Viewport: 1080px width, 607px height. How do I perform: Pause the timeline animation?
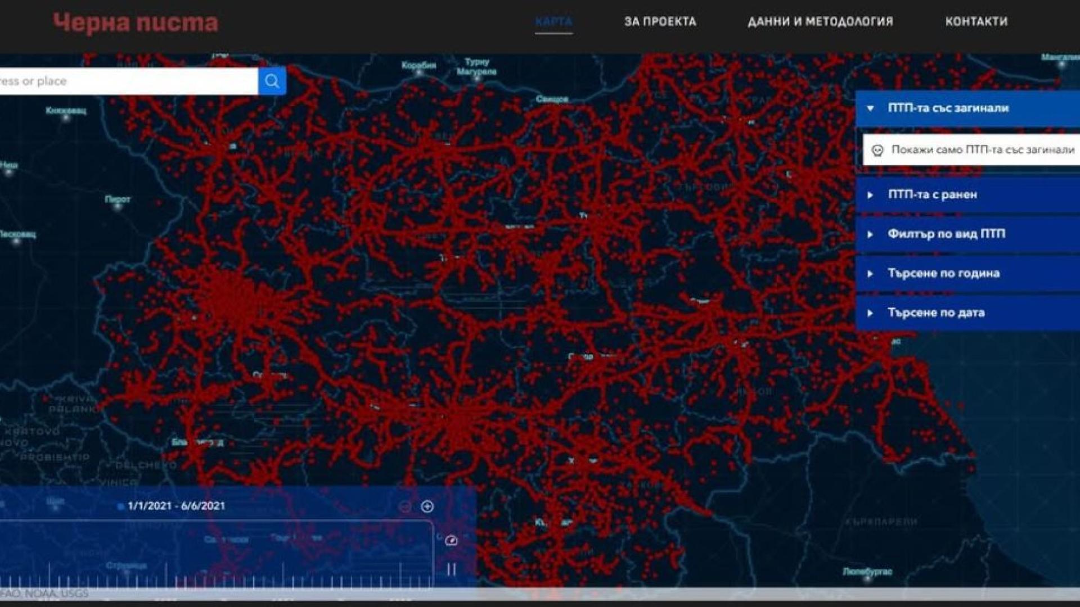451,569
